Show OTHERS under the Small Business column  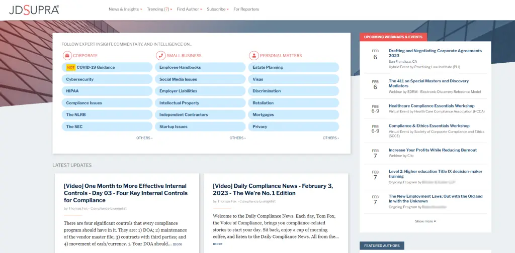point(237,138)
